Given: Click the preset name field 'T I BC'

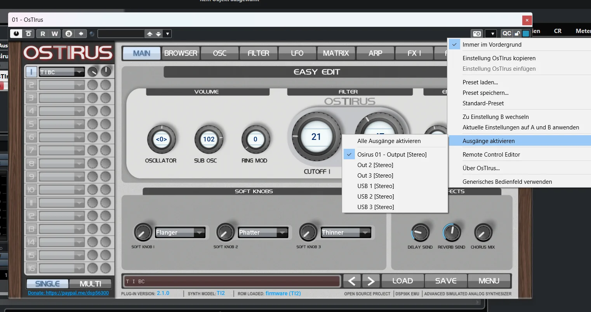Looking at the screenshot, I should pyautogui.click(x=232, y=281).
